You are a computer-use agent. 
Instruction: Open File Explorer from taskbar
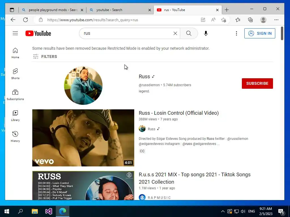[x=35, y=211]
